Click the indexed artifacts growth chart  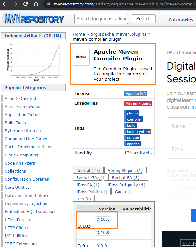[x=33, y=62]
